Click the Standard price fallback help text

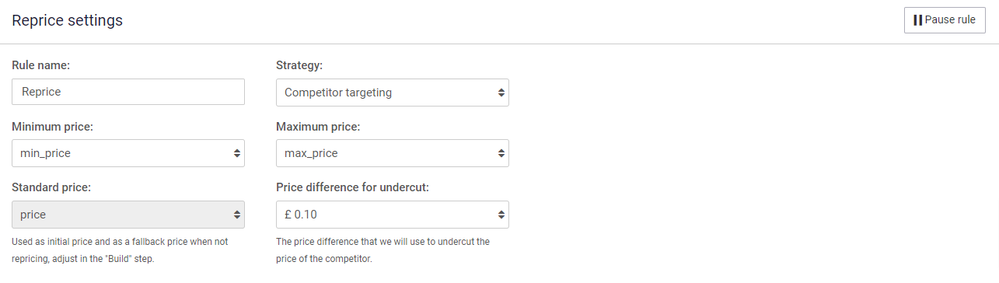point(120,250)
